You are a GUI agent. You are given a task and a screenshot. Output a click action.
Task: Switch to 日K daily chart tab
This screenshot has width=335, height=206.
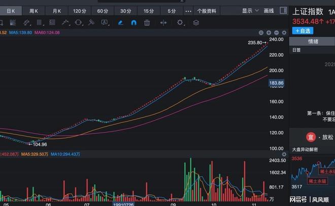coord(11,10)
